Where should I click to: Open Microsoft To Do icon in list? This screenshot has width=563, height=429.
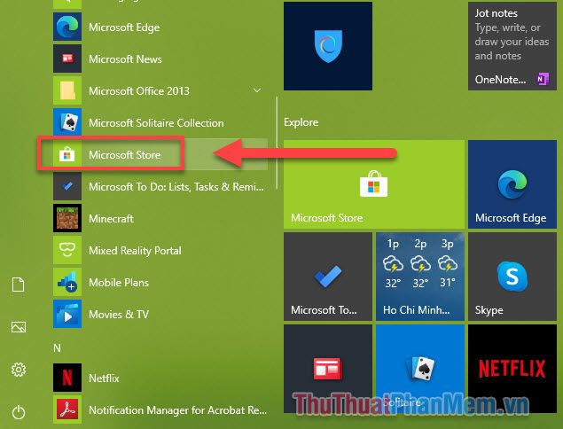(x=67, y=186)
